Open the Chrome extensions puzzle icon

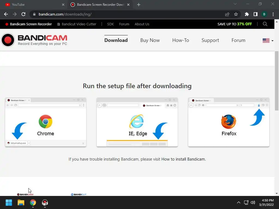[247, 14]
